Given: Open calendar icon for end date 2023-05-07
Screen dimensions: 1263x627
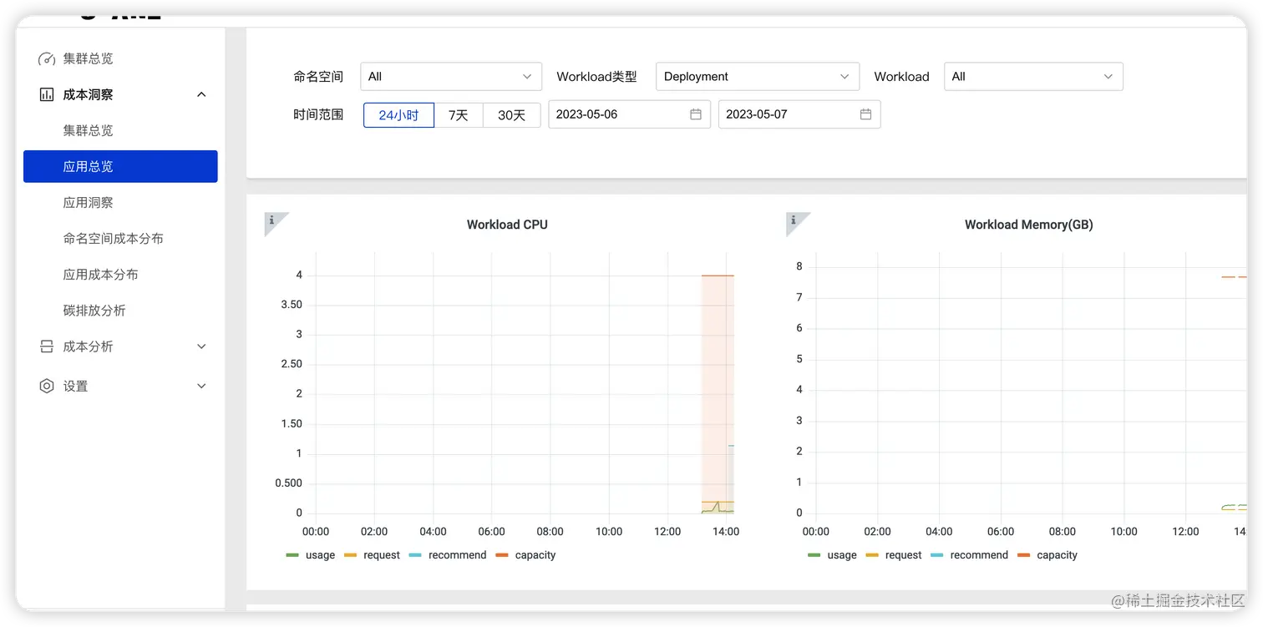Looking at the screenshot, I should pos(866,114).
